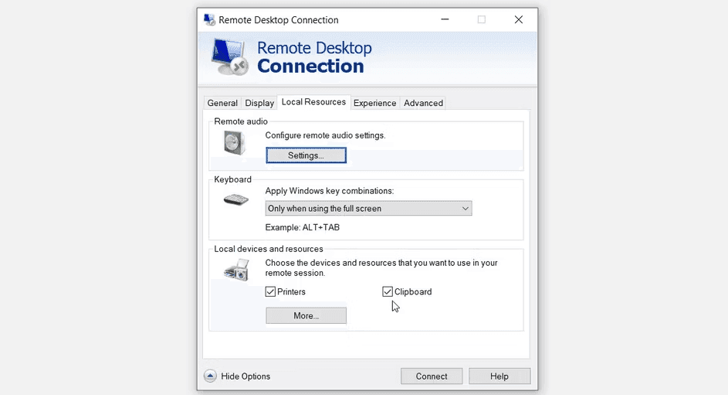
Task: Switch to the General tab
Action: pos(222,103)
